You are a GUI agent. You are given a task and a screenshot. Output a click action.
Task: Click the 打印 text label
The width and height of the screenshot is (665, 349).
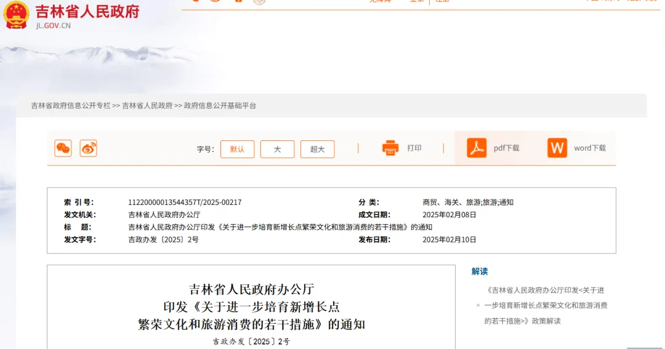(x=414, y=148)
